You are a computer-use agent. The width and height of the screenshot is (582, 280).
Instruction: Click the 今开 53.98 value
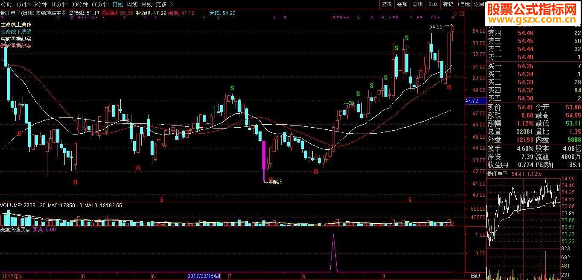click(x=558, y=107)
